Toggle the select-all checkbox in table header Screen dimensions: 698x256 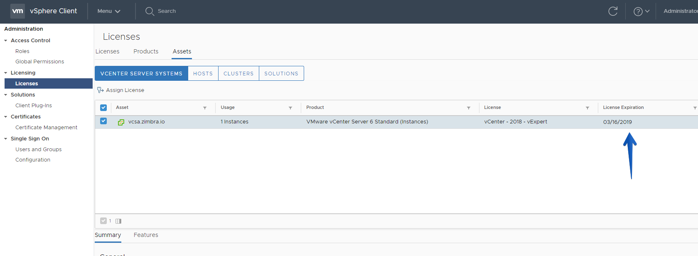[x=103, y=108]
